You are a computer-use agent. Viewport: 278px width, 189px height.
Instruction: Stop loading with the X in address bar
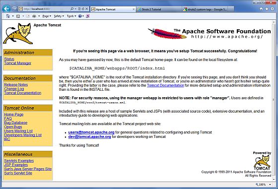[x=86, y=8]
